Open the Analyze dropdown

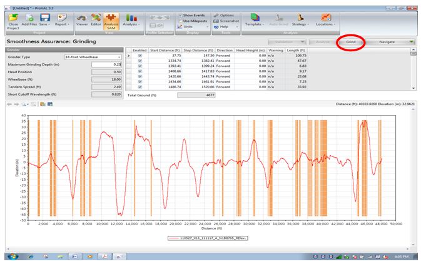click(322, 42)
